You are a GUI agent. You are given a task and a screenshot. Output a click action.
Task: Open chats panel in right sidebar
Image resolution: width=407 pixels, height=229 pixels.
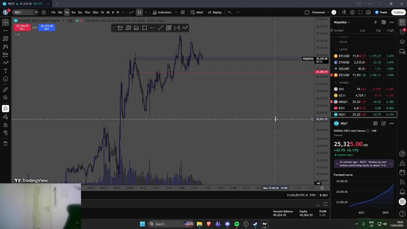pos(402,52)
